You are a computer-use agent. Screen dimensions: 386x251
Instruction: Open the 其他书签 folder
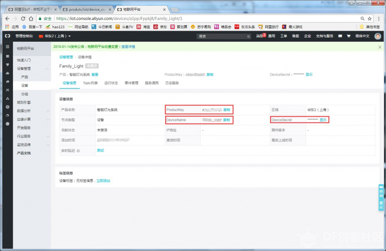(370, 27)
